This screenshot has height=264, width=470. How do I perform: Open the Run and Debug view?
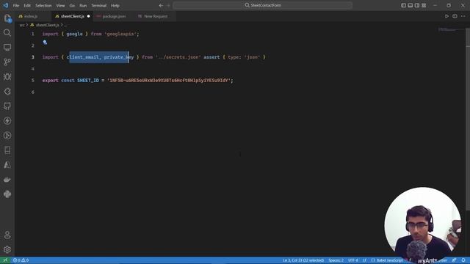7,76
